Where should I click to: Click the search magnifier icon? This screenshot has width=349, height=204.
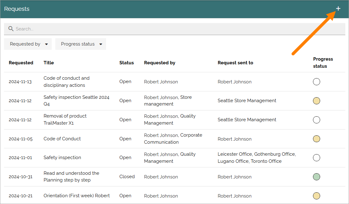11,29
